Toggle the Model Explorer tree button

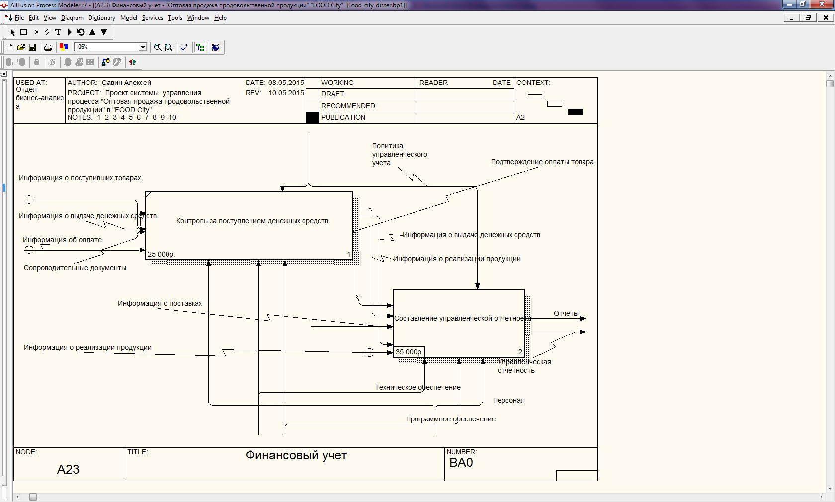pos(200,47)
